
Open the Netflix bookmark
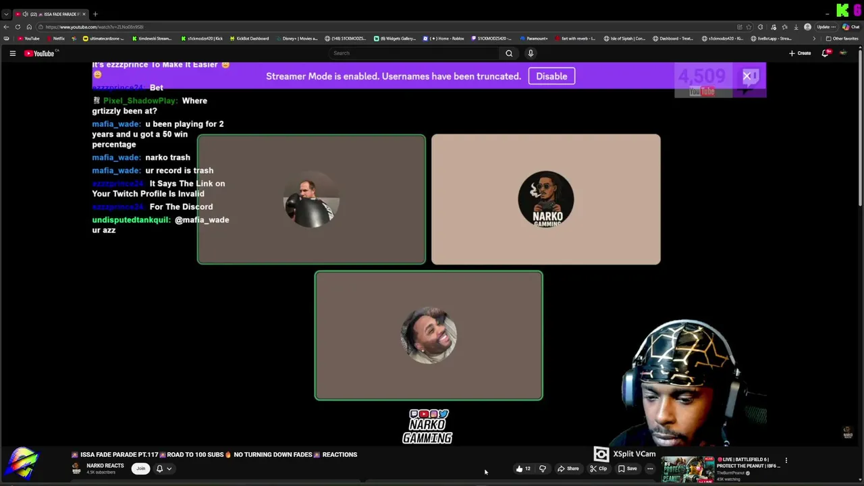coord(55,38)
